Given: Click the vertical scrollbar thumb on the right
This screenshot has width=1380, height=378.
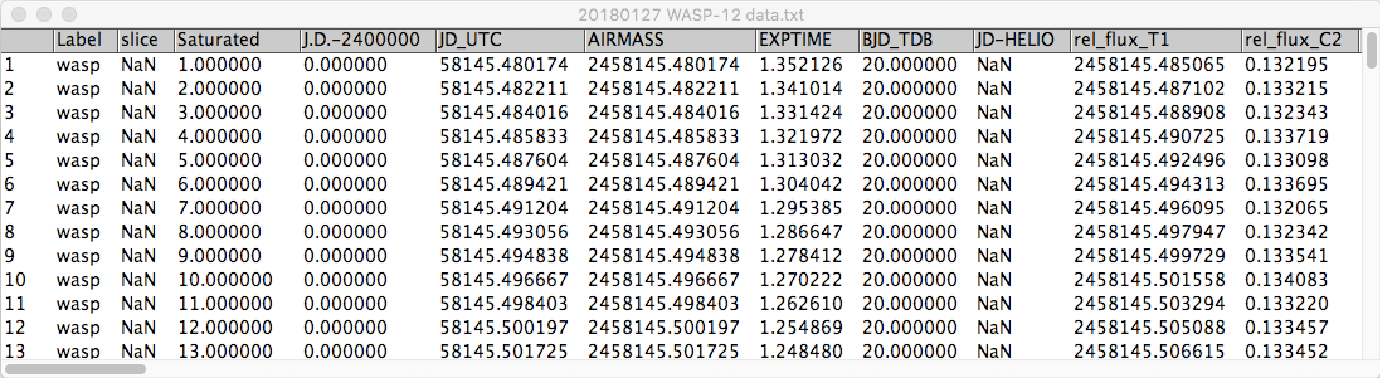Looking at the screenshot, I should (x=1372, y=50).
